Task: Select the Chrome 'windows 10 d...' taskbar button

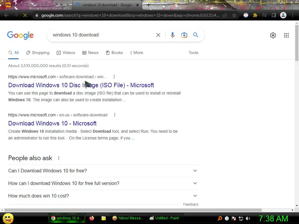Action: coord(66,218)
